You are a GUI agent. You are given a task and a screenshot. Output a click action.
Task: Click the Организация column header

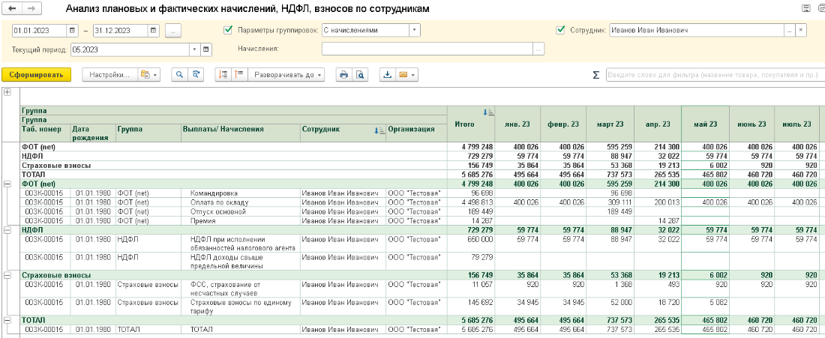[417, 133]
